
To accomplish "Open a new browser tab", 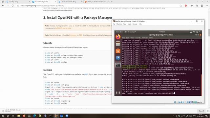I will tap(112, 2).
